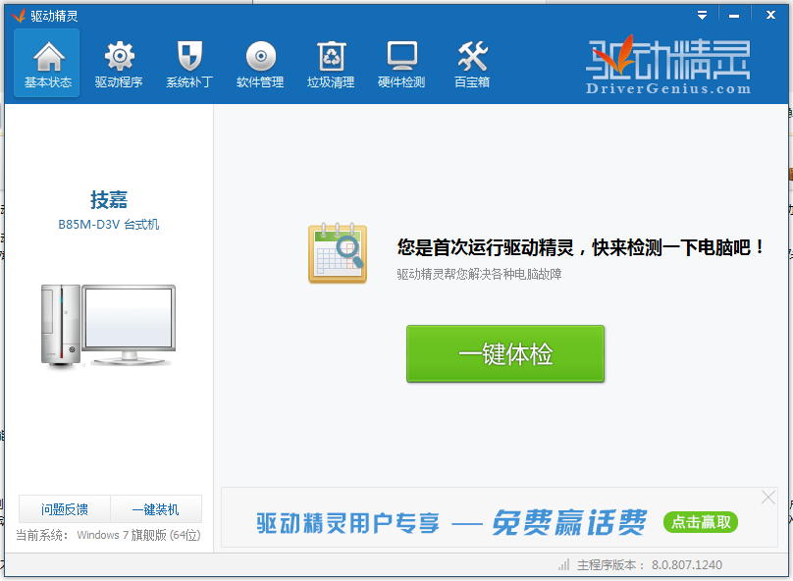Click the 驱动精灵 title bar logo icon

click(x=19, y=16)
